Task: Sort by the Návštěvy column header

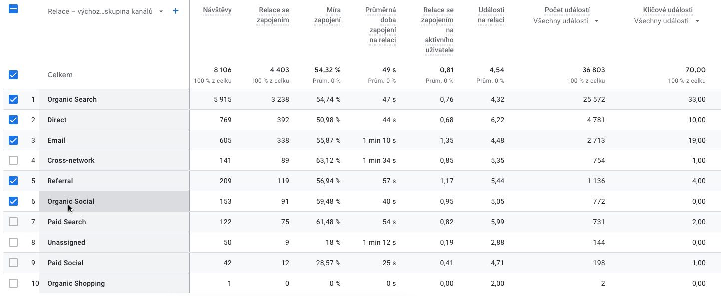Action: [x=217, y=10]
